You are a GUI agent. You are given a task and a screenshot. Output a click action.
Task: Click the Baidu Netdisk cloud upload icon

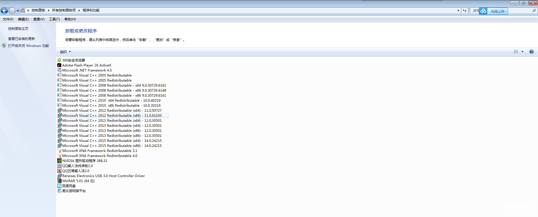(x=483, y=11)
